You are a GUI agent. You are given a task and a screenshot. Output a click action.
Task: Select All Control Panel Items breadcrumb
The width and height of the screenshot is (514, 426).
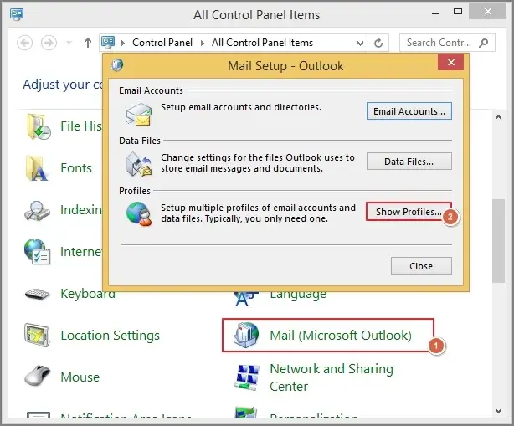pos(262,43)
